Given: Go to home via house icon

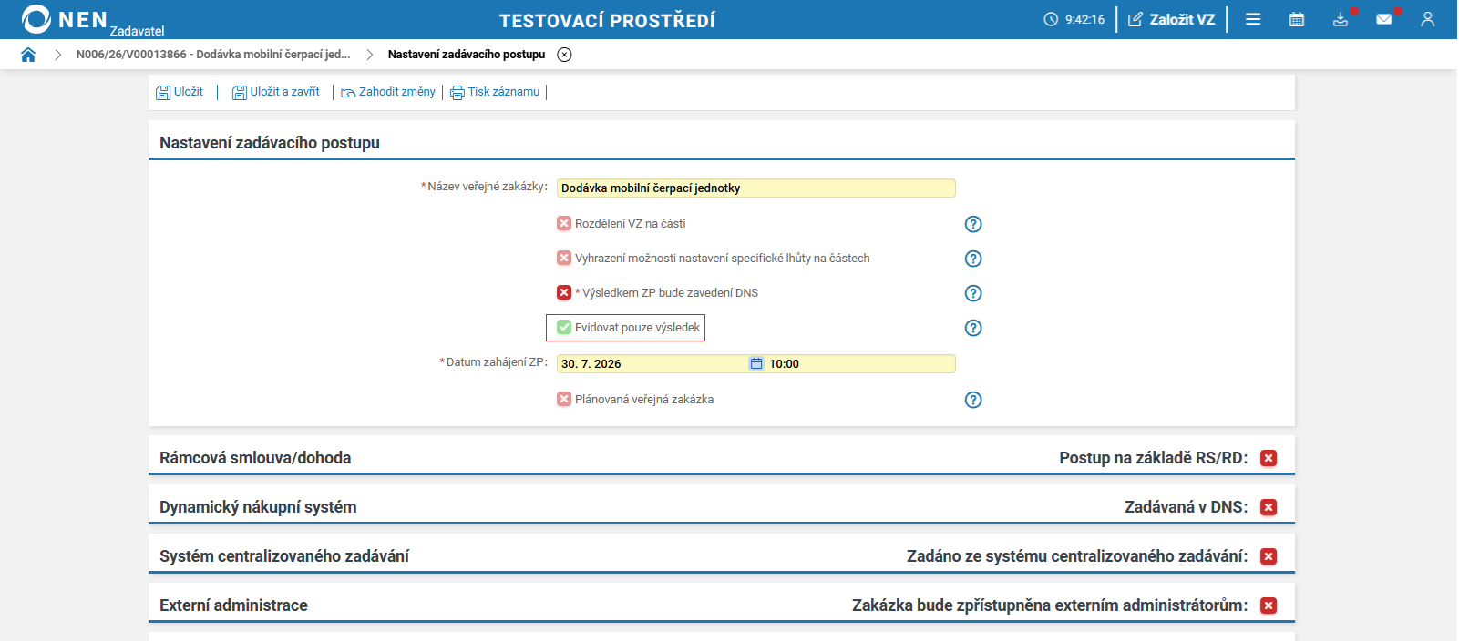Looking at the screenshot, I should click(x=28, y=55).
